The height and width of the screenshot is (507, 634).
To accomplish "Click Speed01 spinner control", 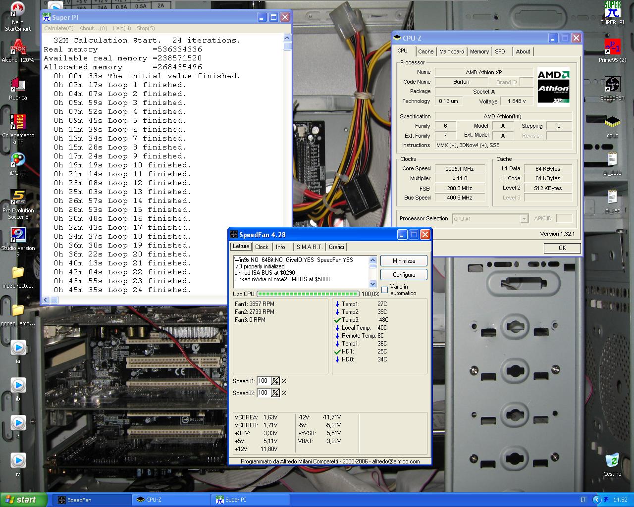I will pos(275,381).
